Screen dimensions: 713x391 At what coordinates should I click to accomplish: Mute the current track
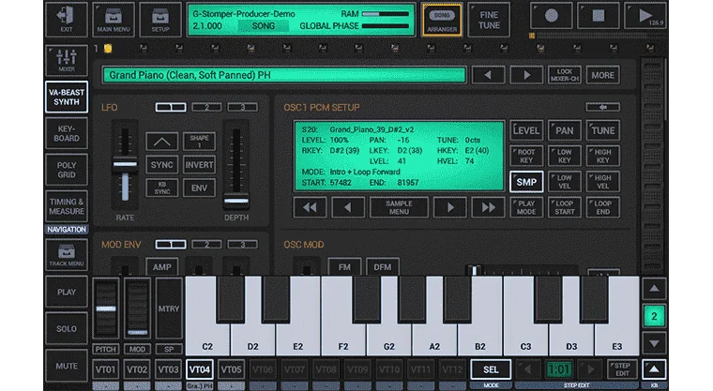point(67,366)
